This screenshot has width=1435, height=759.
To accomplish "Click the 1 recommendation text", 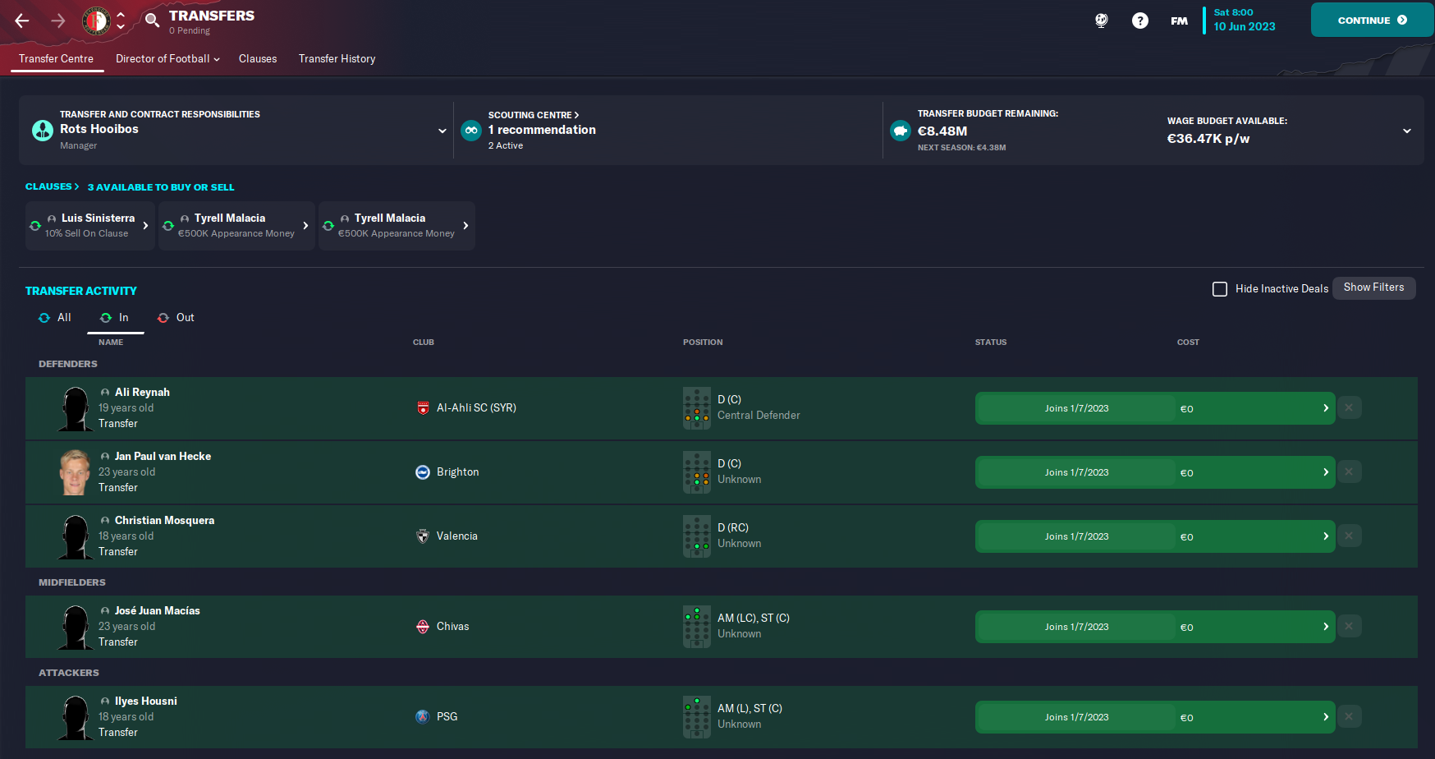I will click(x=542, y=130).
